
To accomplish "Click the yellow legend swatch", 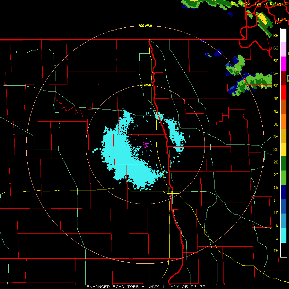I will (284, 150).
